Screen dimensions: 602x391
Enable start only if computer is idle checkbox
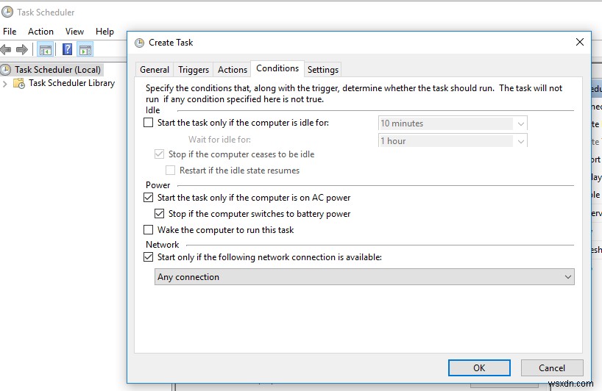(x=148, y=123)
